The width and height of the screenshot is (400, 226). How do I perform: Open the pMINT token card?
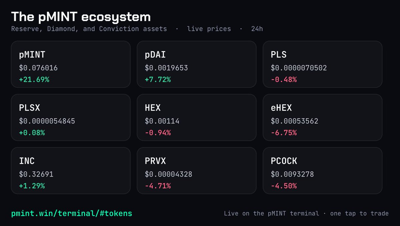click(x=71, y=64)
